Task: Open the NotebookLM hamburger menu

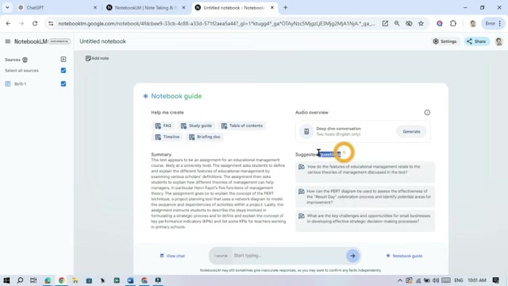Action: (x=8, y=41)
